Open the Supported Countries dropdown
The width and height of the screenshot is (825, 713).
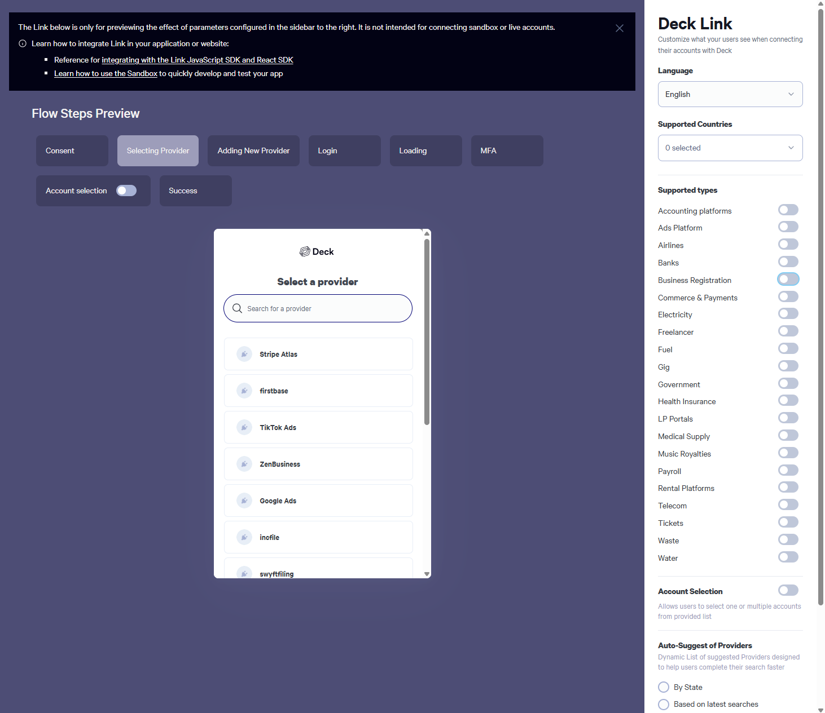[730, 148]
